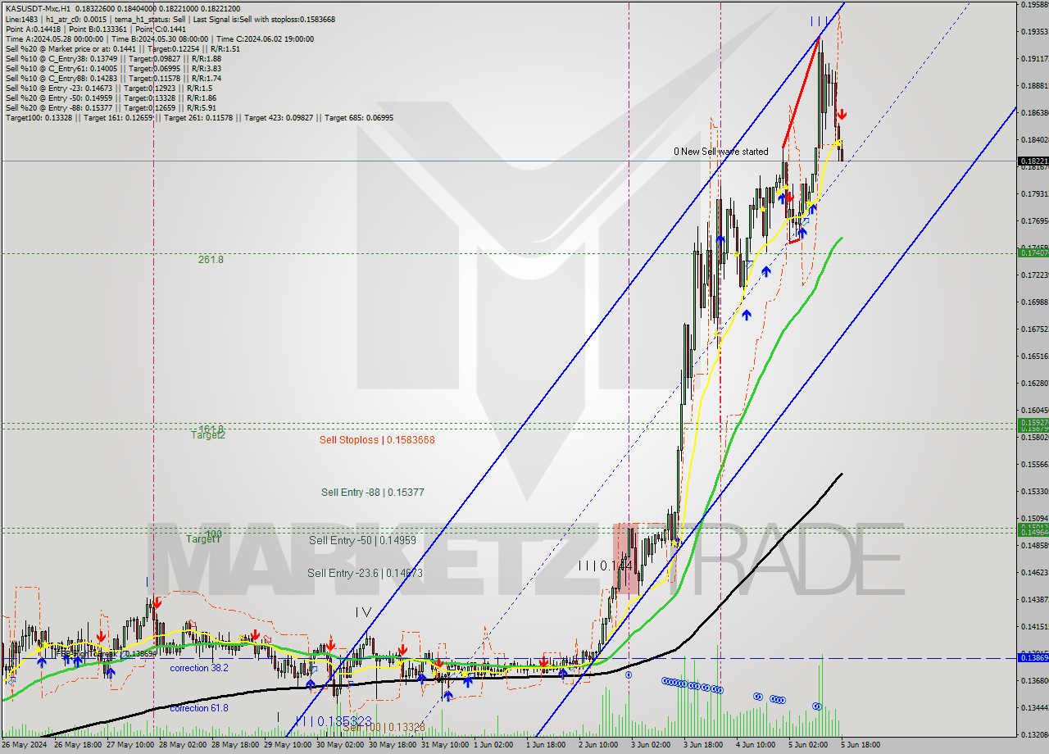1049x754 pixels.
Task: Click the '4 Jun 10:00' time label
Action: [757, 745]
